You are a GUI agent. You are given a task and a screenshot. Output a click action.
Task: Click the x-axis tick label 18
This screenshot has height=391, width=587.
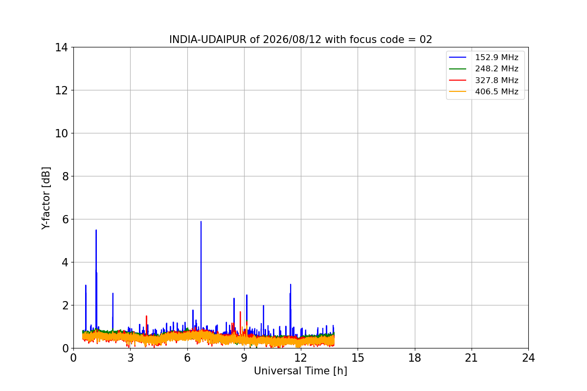coord(415,358)
